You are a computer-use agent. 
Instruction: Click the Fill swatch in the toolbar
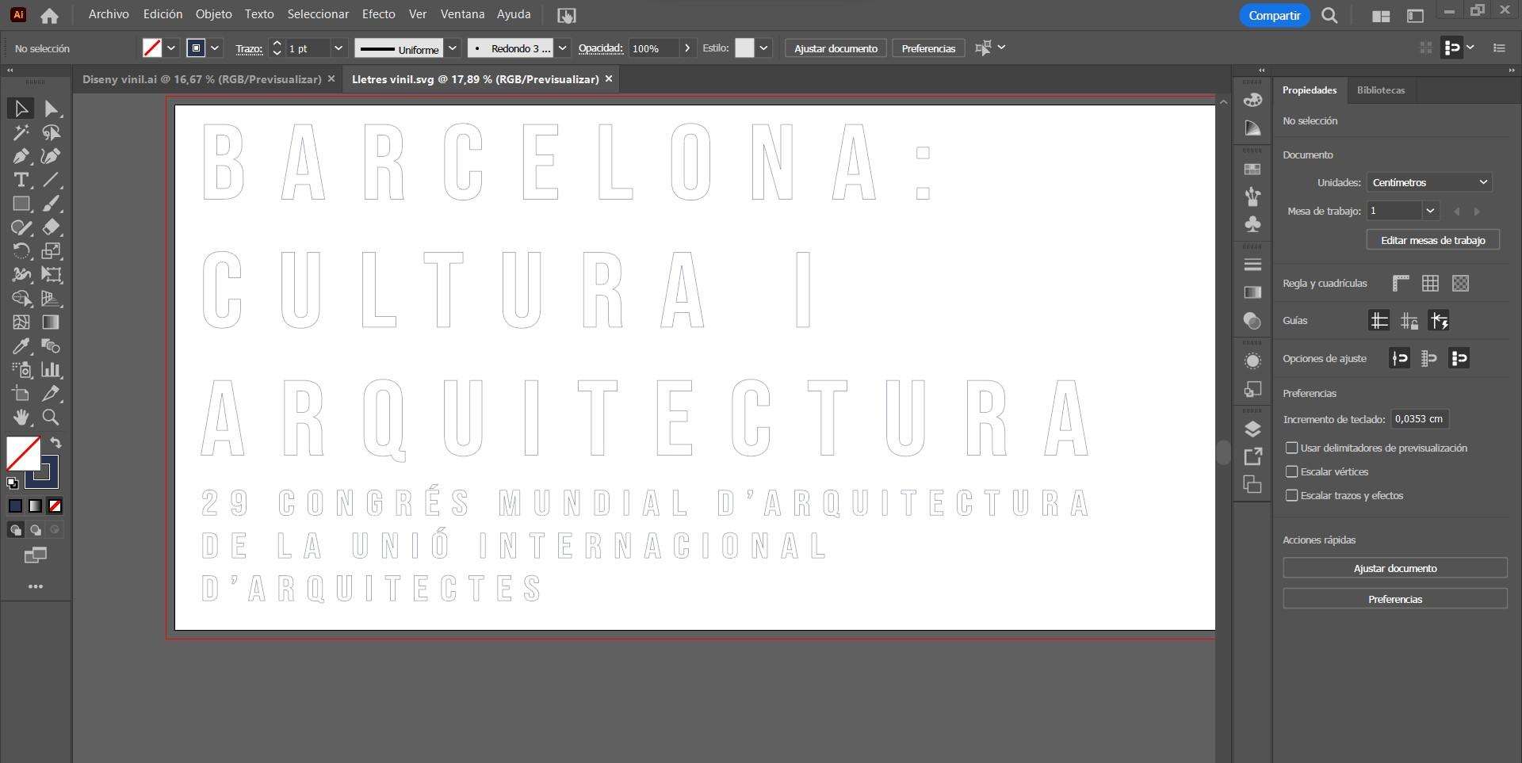23,452
